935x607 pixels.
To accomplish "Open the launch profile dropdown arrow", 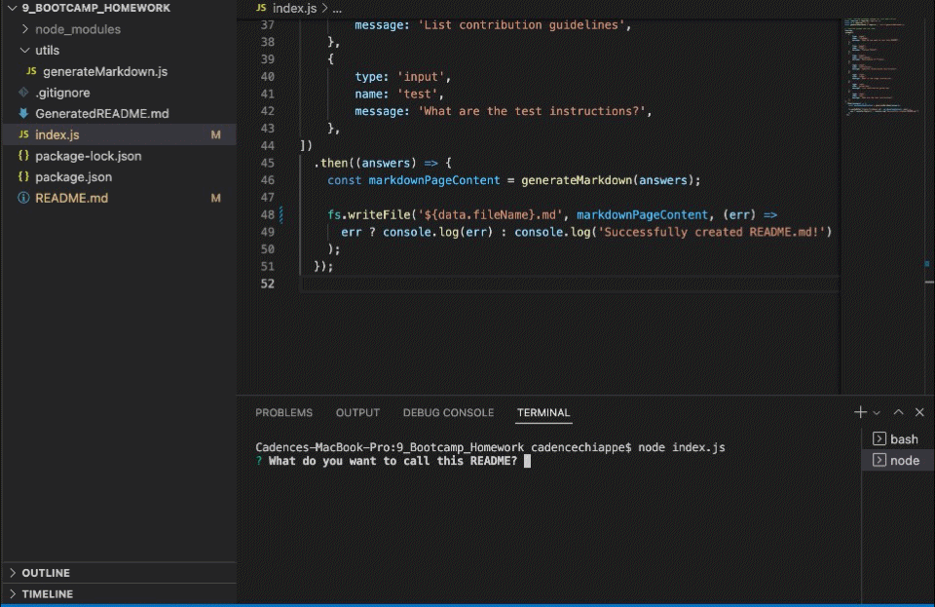I will pos(877,412).
